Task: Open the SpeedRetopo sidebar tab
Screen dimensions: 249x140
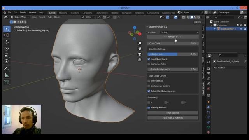Action: [203, 73]
